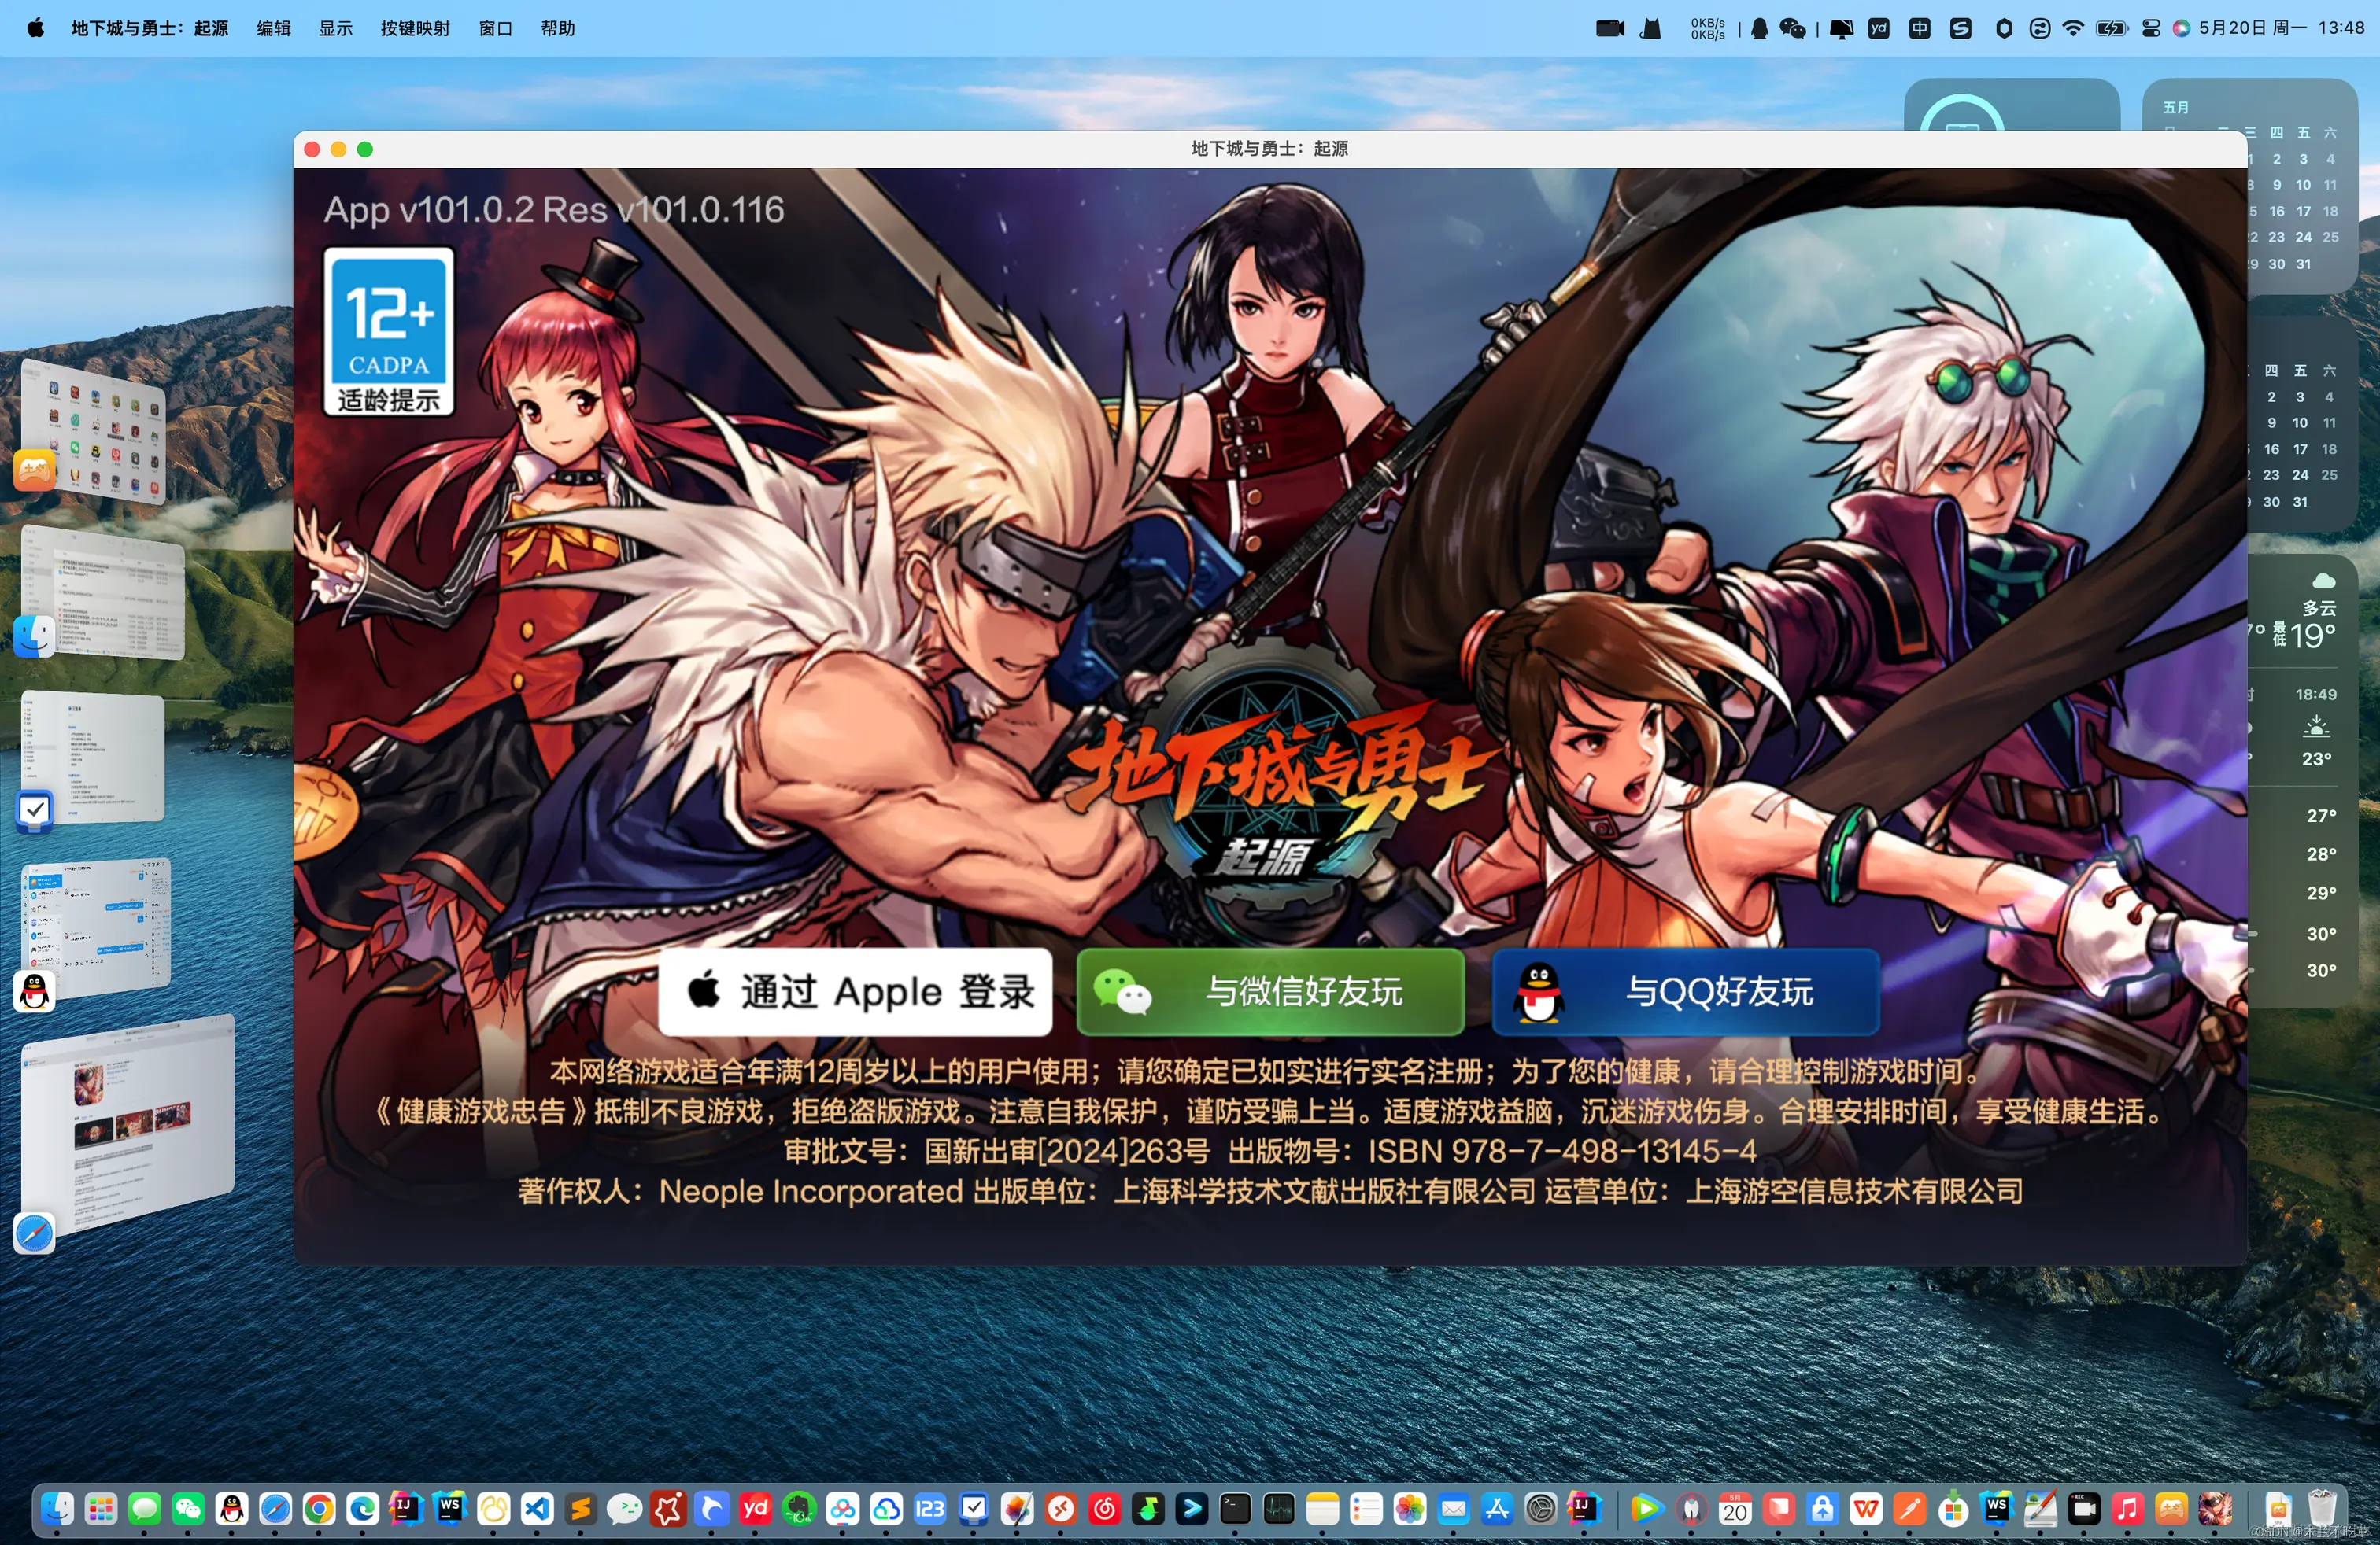
Task: Open the 窗口 menu
Action: coord(495,28)
